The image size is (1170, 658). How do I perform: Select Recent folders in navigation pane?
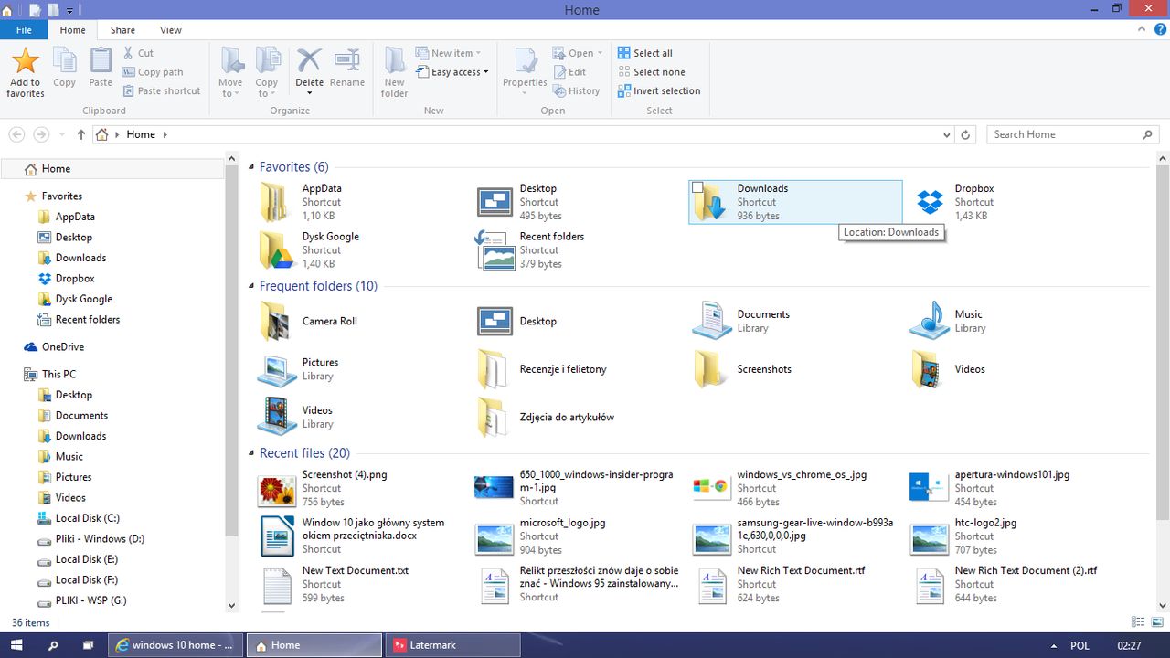point(88,320)
